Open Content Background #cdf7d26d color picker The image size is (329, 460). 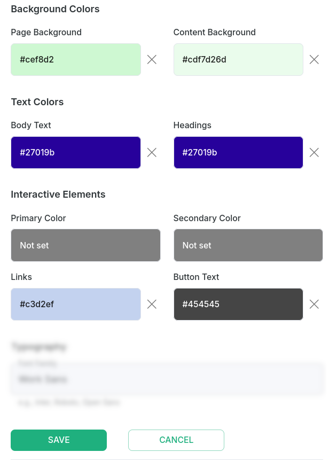click(x=238, y=59)
